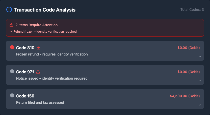210x115 pixels.
Task: Expand the Code 971 details chevron
Action: (x=200, y=81)
